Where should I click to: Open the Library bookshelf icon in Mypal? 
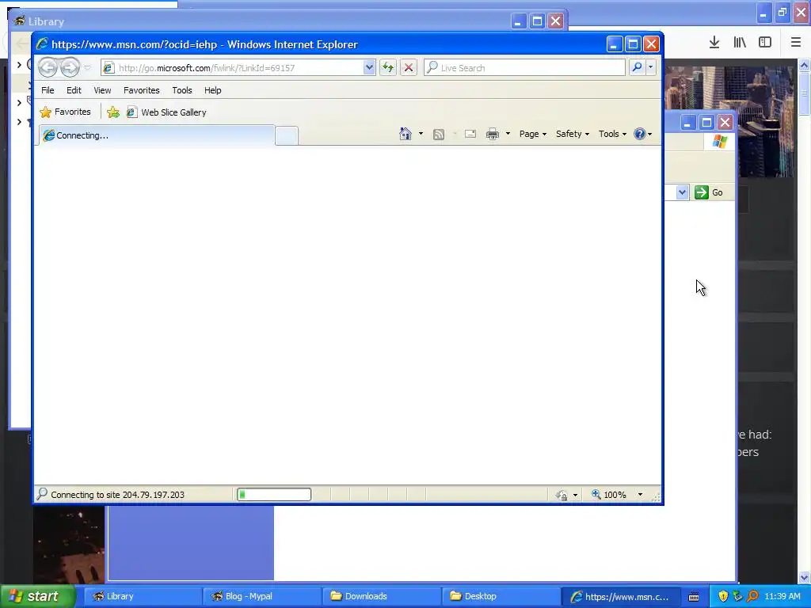coord(740,42)
